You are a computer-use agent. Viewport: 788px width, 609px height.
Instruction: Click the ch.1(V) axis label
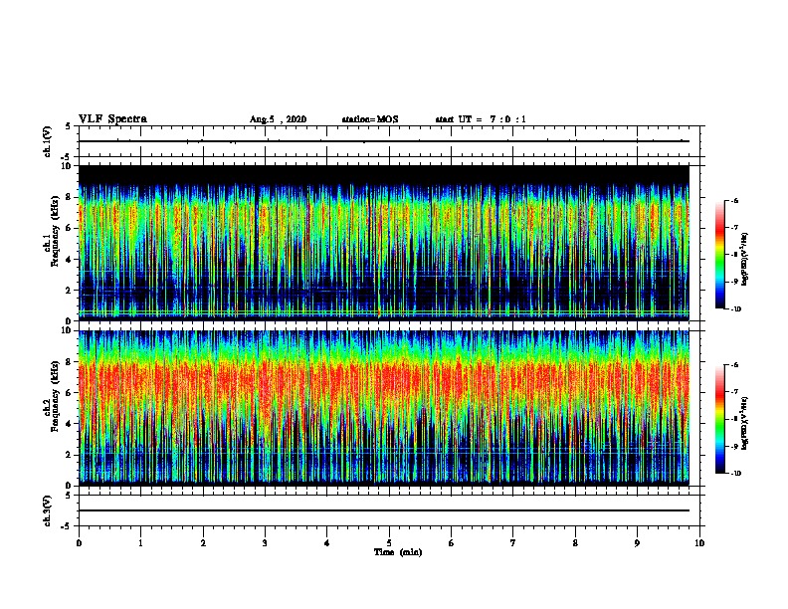point(48,141)
